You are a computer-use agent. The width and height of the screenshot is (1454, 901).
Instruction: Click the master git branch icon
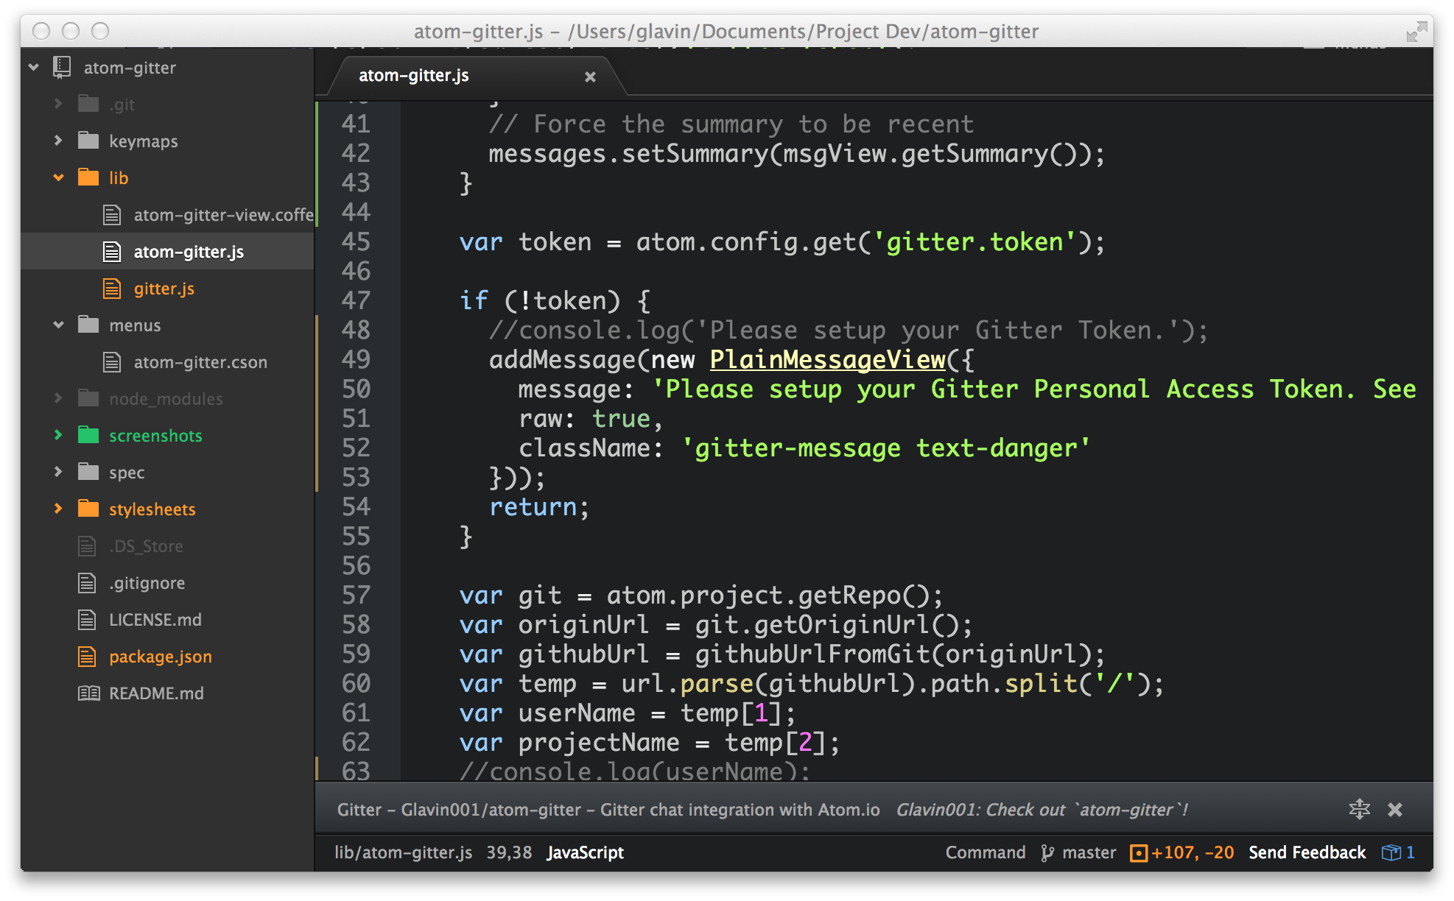pos(1047,852)
